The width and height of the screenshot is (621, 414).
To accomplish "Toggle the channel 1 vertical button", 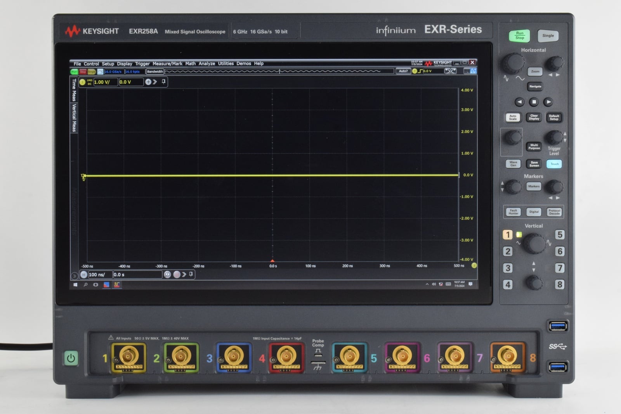I will tap(507, 235).
